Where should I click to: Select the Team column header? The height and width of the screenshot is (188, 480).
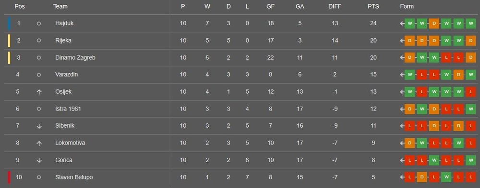(x=60, y=6)
